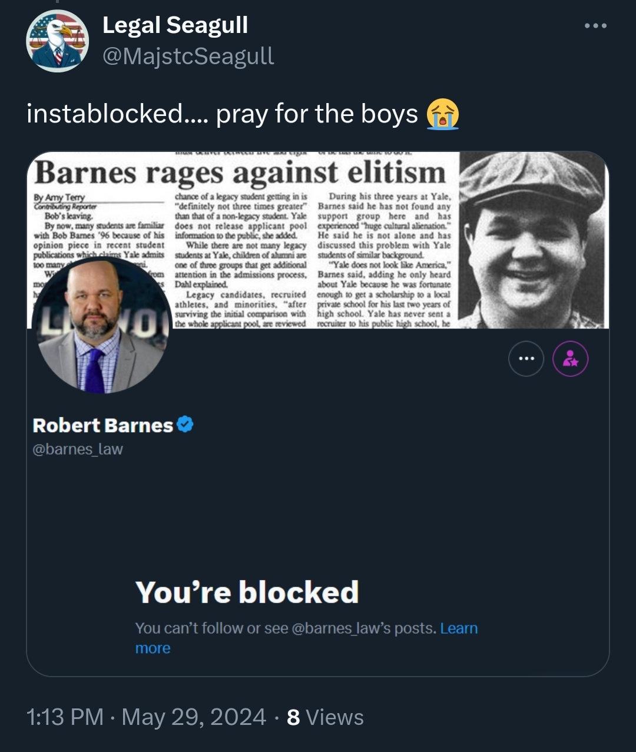Click the newspaper photo of man in cap
Image resolution: width=636 pixels, height=752 pixels.
point(533,240)
